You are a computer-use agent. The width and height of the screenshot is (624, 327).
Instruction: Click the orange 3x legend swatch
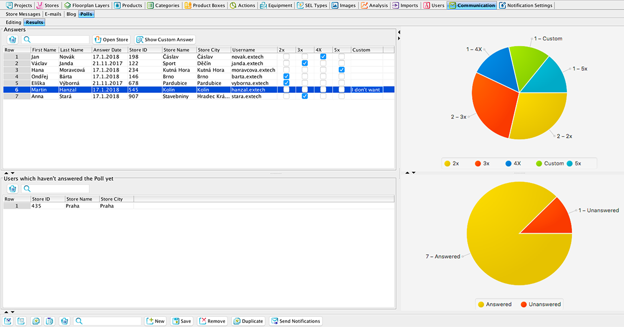pyautogui.click(x=477, y=163)
